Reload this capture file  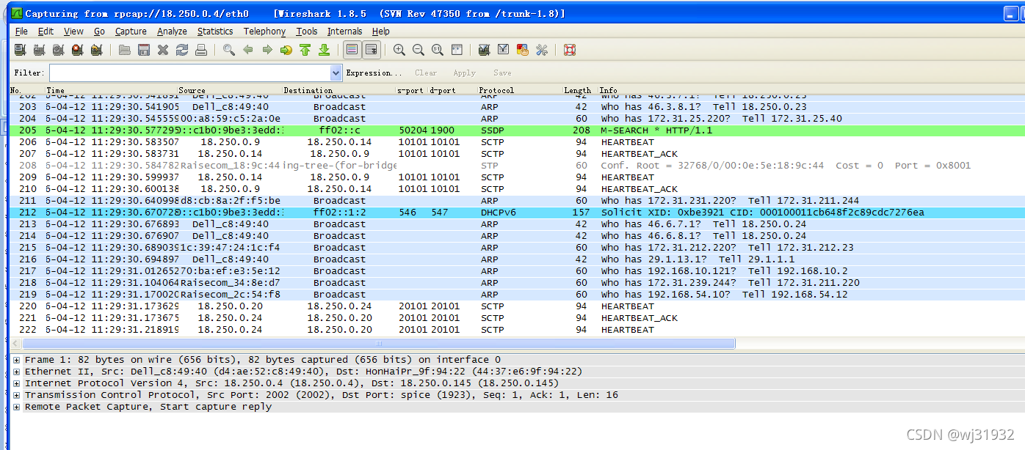click(182, 50)
